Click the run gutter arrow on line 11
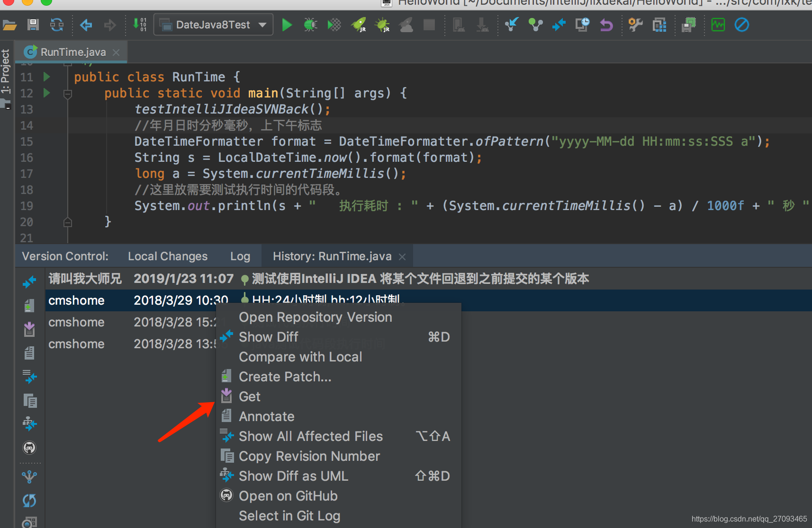 tap(46, 76)
